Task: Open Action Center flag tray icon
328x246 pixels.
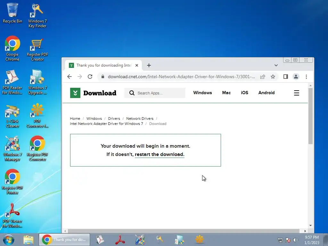Action: 288,240
